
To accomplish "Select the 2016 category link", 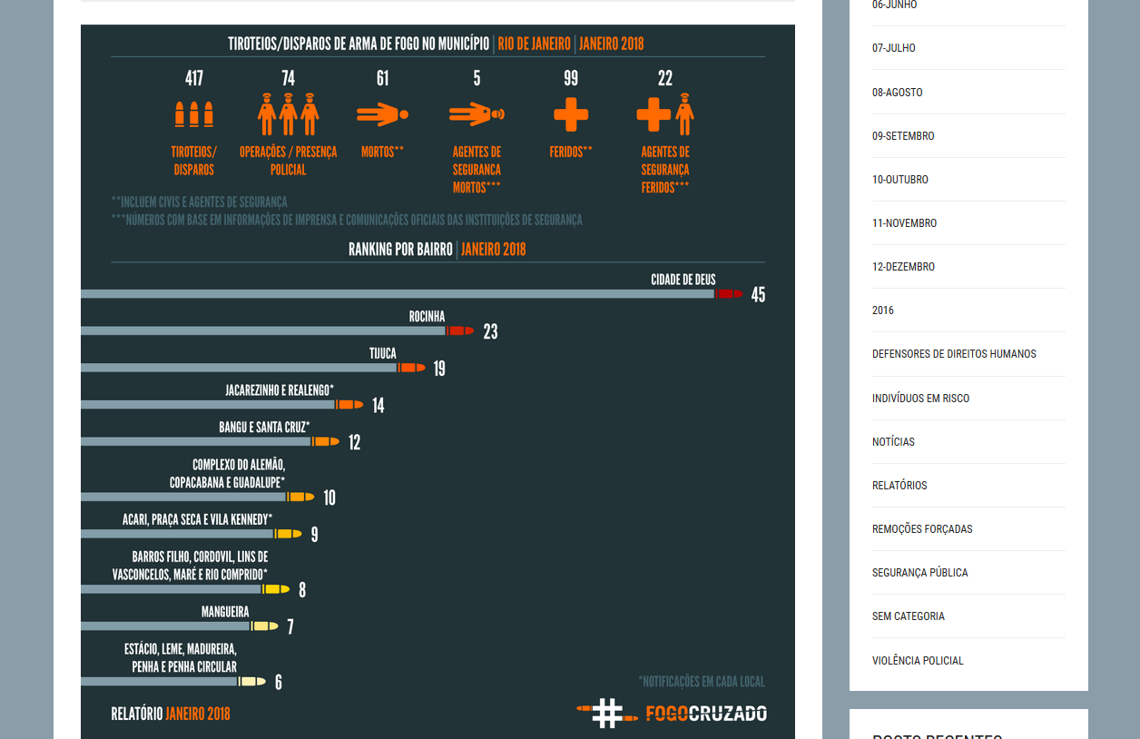I will 883,310.
